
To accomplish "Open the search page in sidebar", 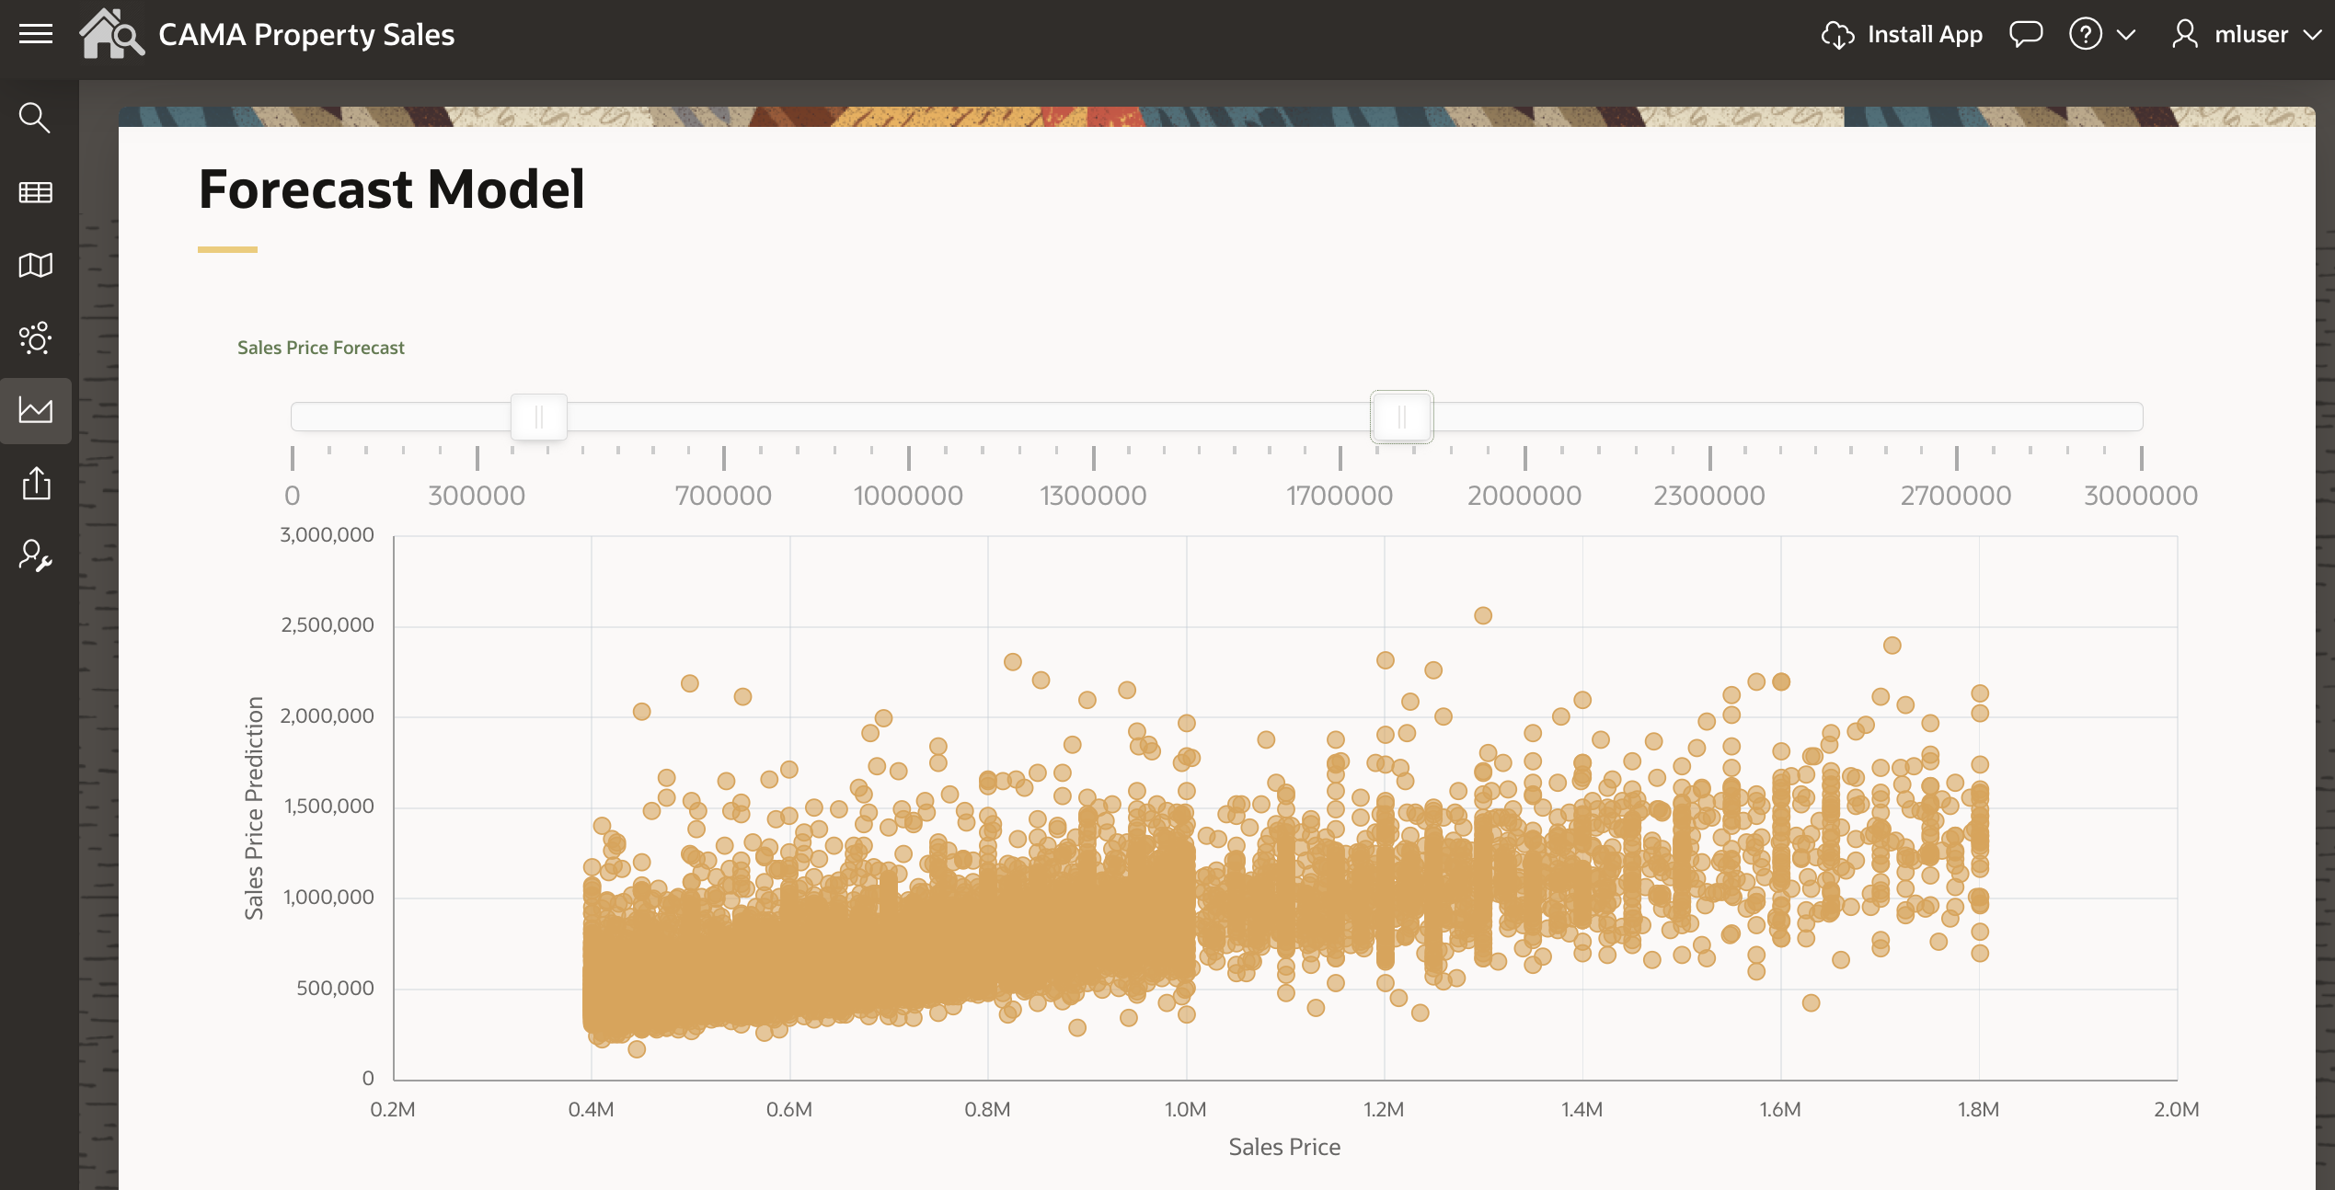I will point(35,118).
